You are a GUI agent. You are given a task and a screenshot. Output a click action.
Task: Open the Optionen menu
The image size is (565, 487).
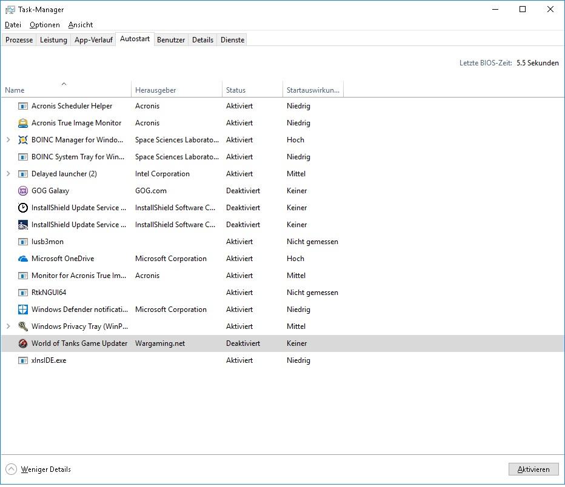pyautogui.click(x=45, y=25)
